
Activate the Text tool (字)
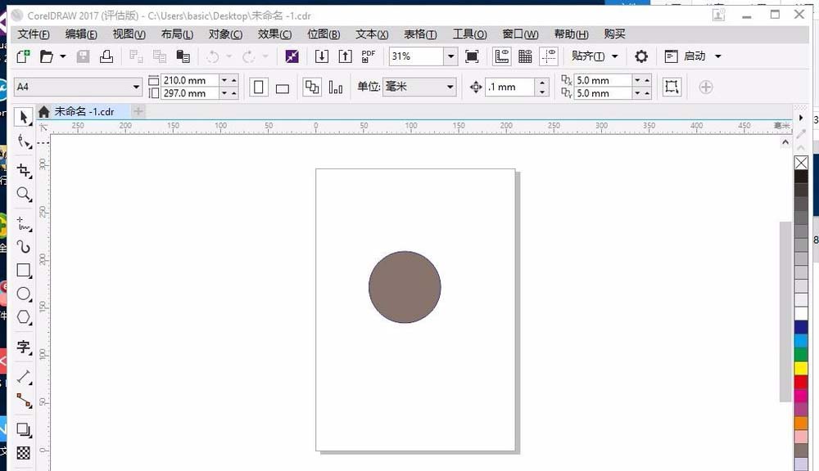click(24, 348)
